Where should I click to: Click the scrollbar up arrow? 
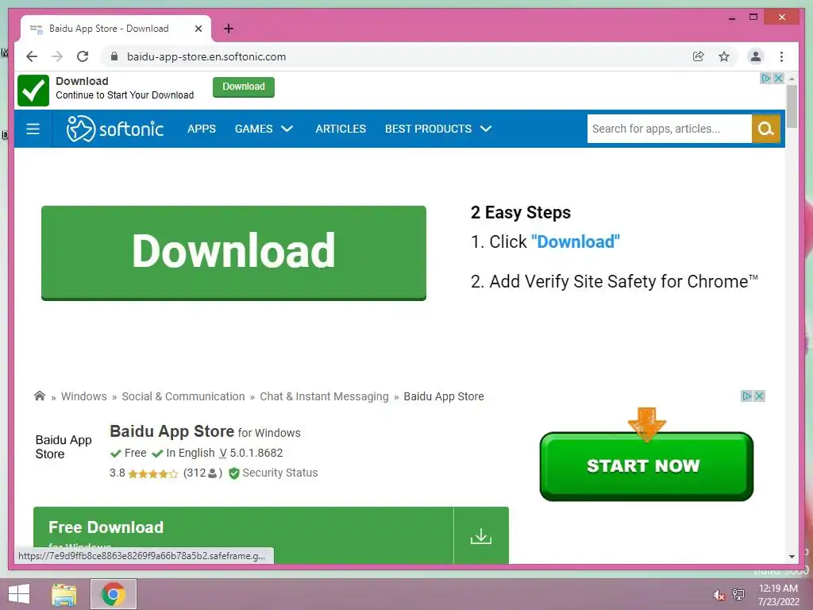coord(792,79)
